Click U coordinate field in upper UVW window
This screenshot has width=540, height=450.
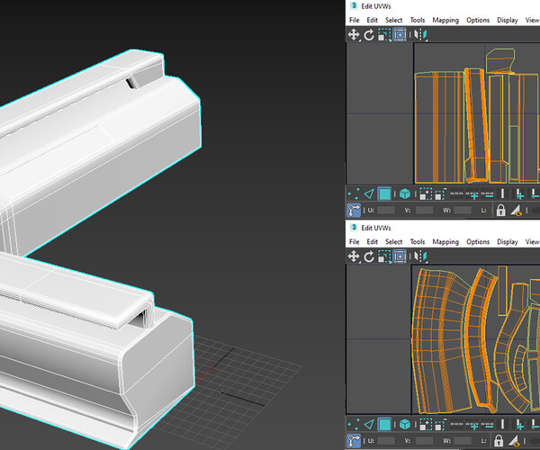pyautogui.click(x=385, y=211)
